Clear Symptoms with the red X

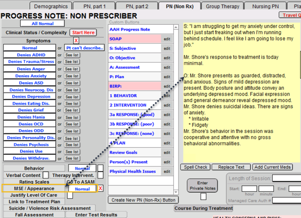tap(76, 41)
